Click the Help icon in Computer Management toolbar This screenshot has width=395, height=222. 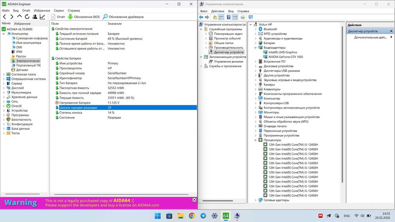(228, 17)
